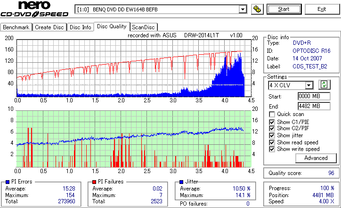Screen dimensions: 341x208
Task: Click the Start button
Action: pyautogui.click(x=284, y=9)
